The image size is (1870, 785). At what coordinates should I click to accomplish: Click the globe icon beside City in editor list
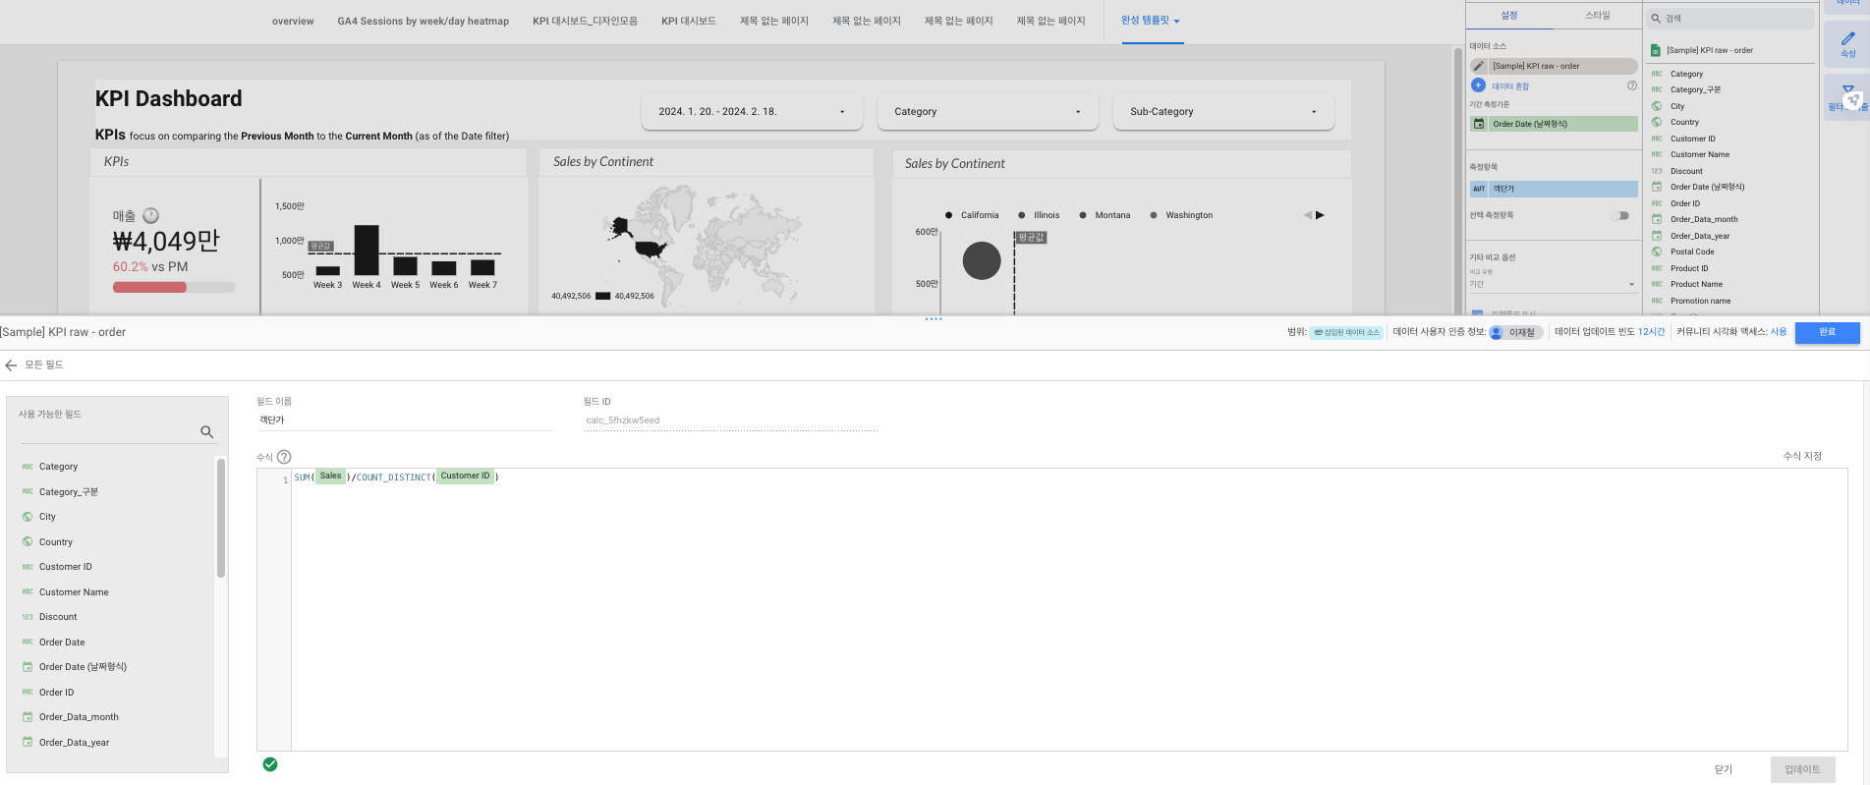tap(28, 517)
